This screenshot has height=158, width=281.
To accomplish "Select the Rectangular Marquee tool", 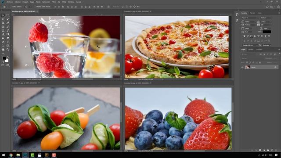I will pos(8,15).
